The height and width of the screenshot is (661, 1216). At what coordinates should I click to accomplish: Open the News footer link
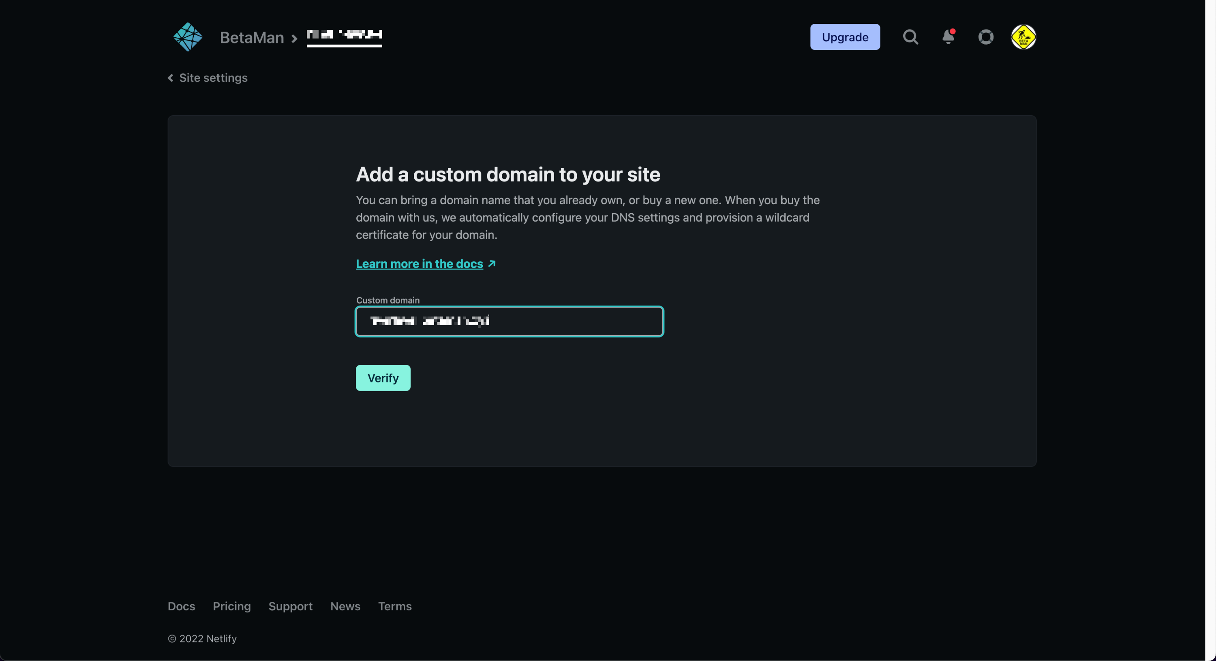coord(345,606)
